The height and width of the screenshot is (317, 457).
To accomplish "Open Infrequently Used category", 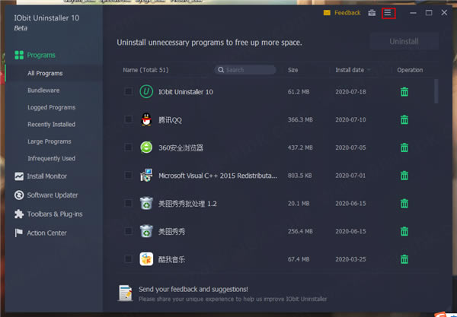I will pos(51,158).
